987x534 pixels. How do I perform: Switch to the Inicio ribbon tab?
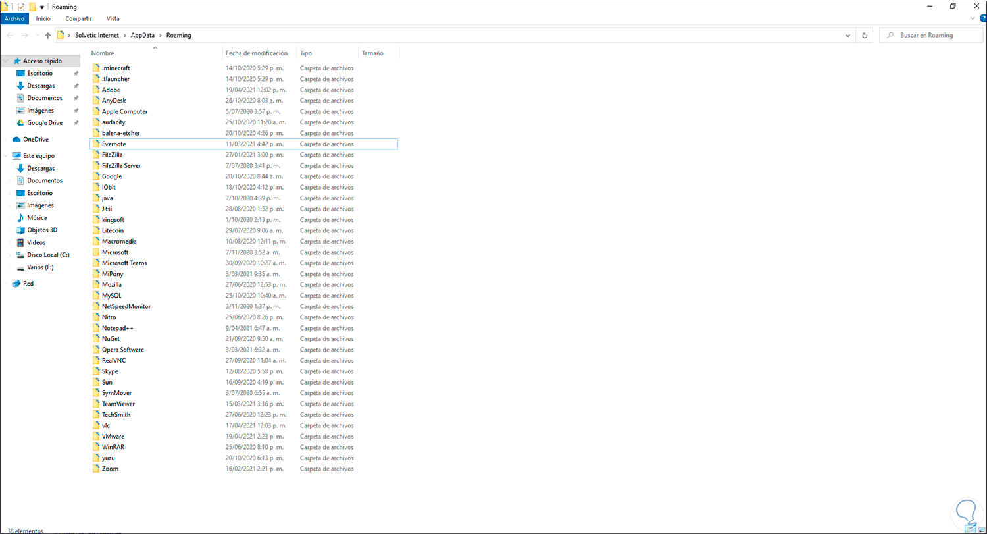pos(43,19)
